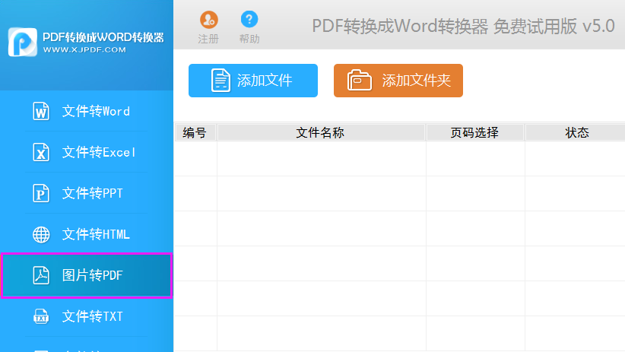The height and width of the screenshot is (352, 625).
Task: Click the WWW.XJPDF.COM website text
Action: click(x=84, y=50)
